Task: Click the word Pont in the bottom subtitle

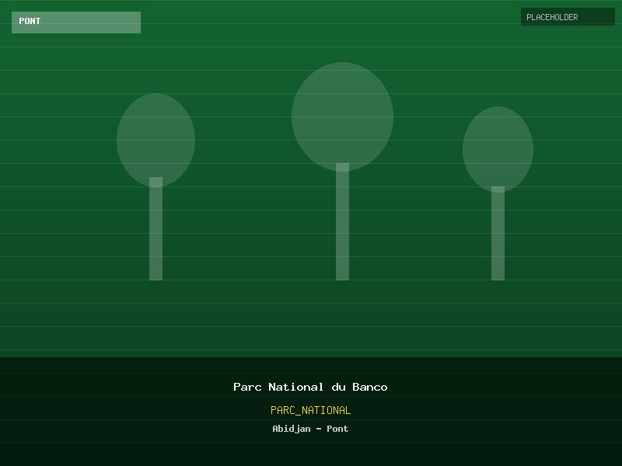Action: pyautogui.click(x=337, y=429)
